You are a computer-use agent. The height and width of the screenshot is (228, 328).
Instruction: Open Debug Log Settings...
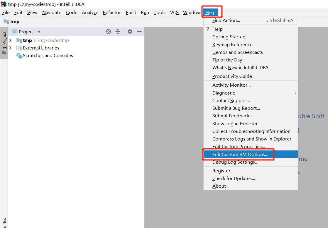251,162
